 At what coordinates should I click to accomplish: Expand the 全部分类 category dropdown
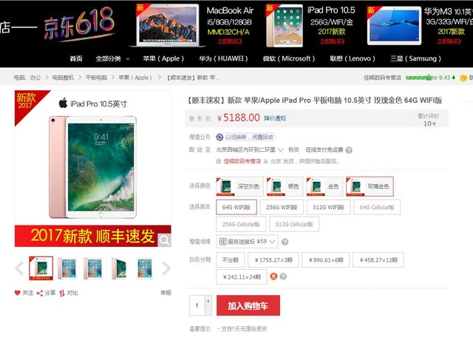[112, 58]
